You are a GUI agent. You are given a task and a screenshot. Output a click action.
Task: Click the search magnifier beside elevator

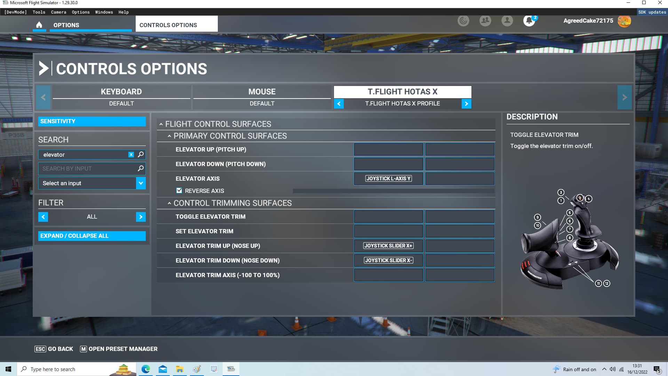(x=141, y=155)
